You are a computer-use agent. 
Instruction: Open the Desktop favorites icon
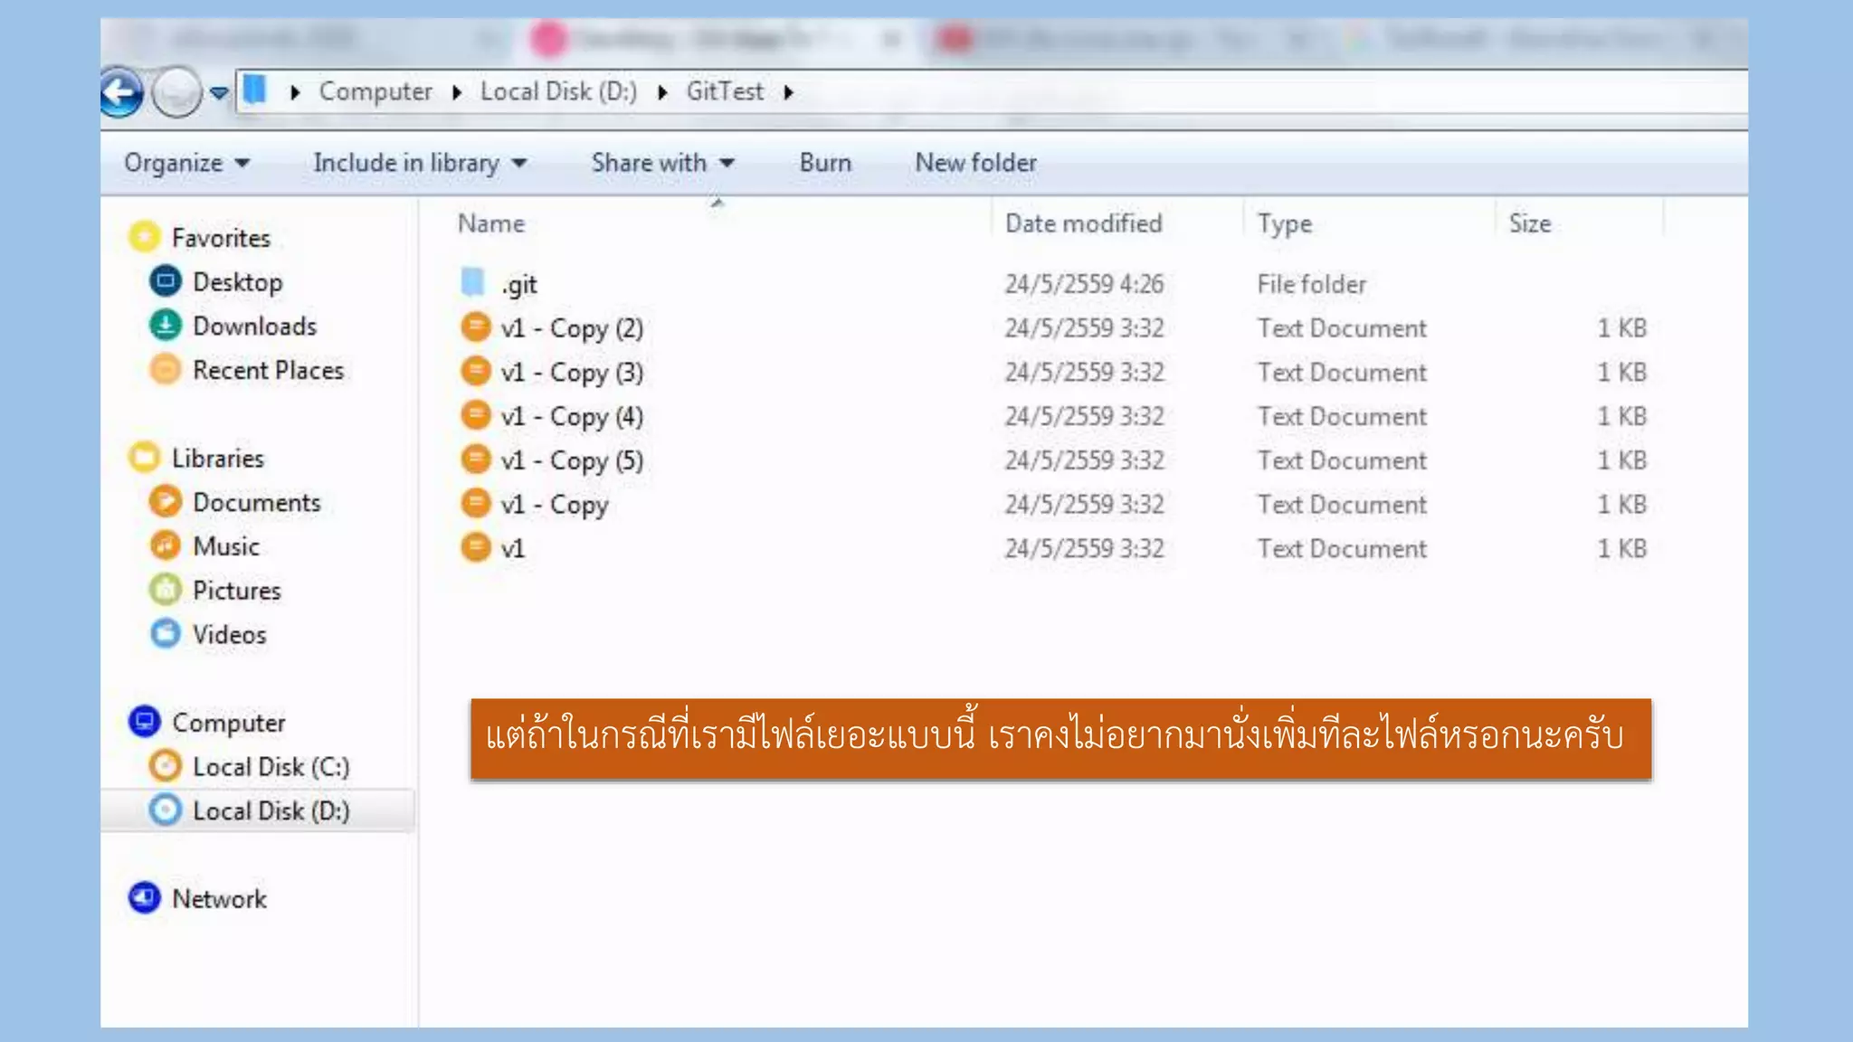[165, 281]
